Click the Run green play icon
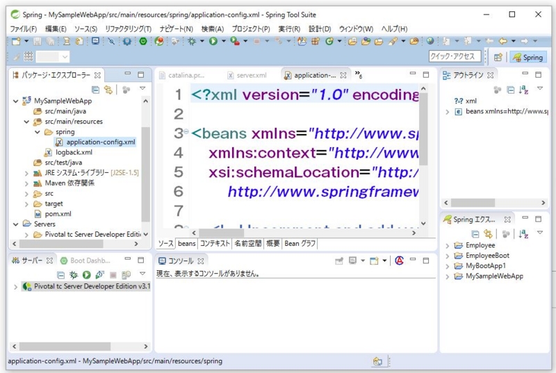This screenshot has width=556, height=373. pyautogui.click(x=213, y=42)
